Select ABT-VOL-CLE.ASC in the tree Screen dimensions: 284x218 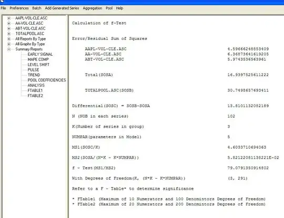(31, 28)
